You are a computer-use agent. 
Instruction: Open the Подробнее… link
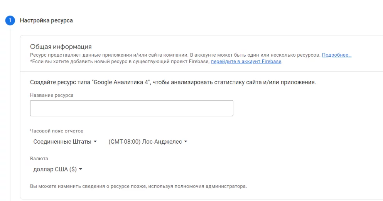coord(337,55)
